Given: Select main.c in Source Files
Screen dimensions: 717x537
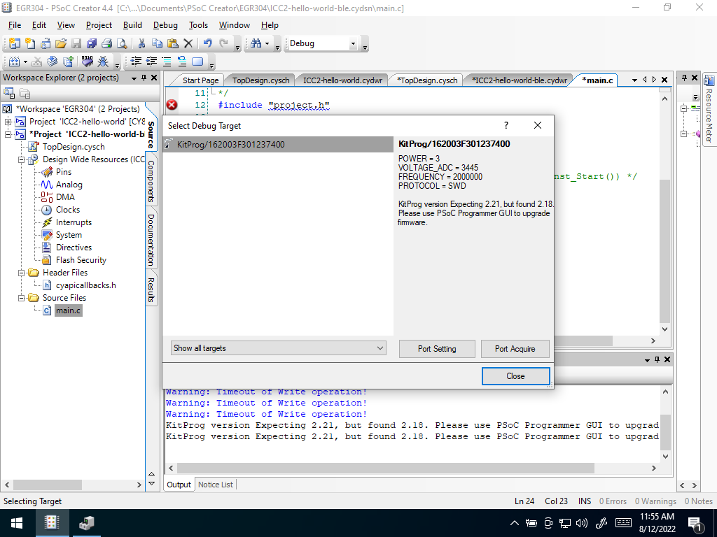Looking at the screenshot, I should (68, 310).
